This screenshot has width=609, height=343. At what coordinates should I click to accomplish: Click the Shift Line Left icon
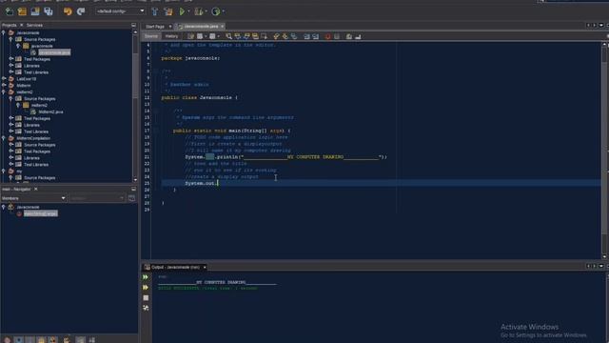tap(306, 36)
